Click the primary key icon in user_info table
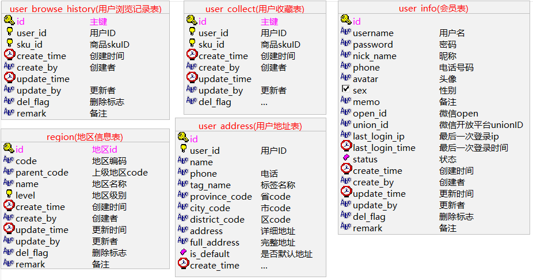 click(346, 20)
